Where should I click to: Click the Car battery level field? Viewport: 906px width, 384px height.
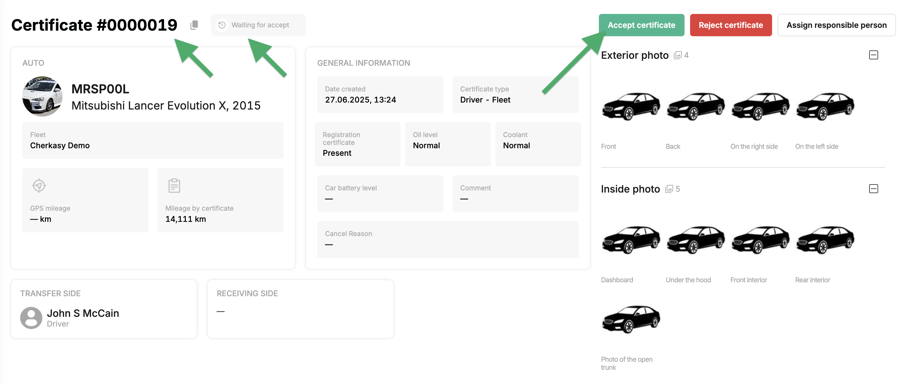pyautogui.click(x=380, y=194)
